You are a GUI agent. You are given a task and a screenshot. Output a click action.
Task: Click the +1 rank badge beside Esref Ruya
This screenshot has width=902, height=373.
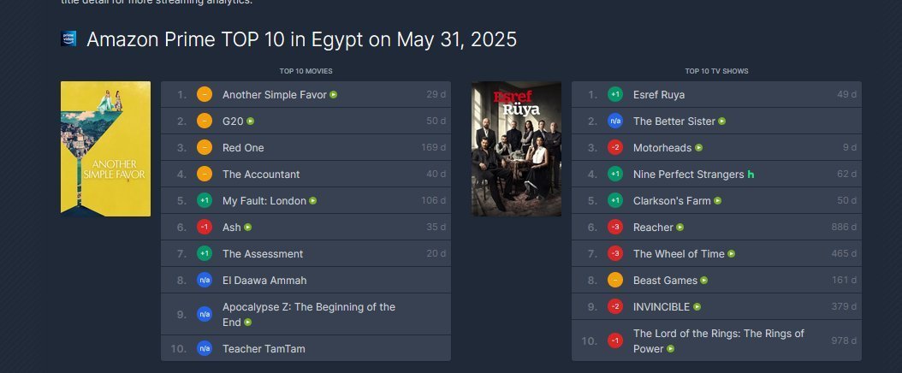615,94
